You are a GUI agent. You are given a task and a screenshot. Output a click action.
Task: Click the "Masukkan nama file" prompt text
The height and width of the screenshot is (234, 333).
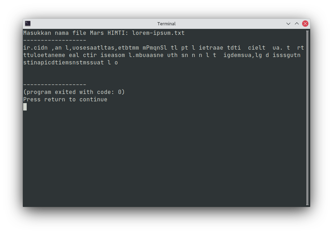coord(48,33)
